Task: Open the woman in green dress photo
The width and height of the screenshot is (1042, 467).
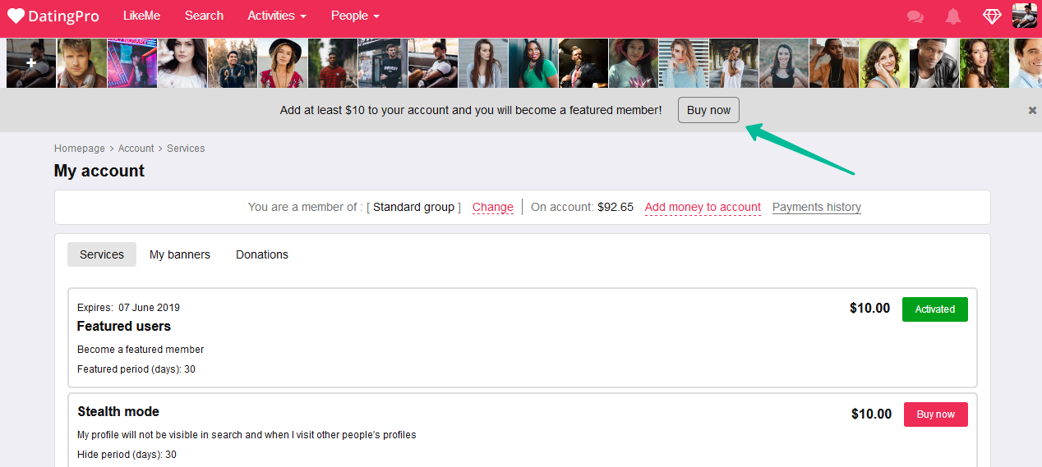Action: (x=533, y=63)
